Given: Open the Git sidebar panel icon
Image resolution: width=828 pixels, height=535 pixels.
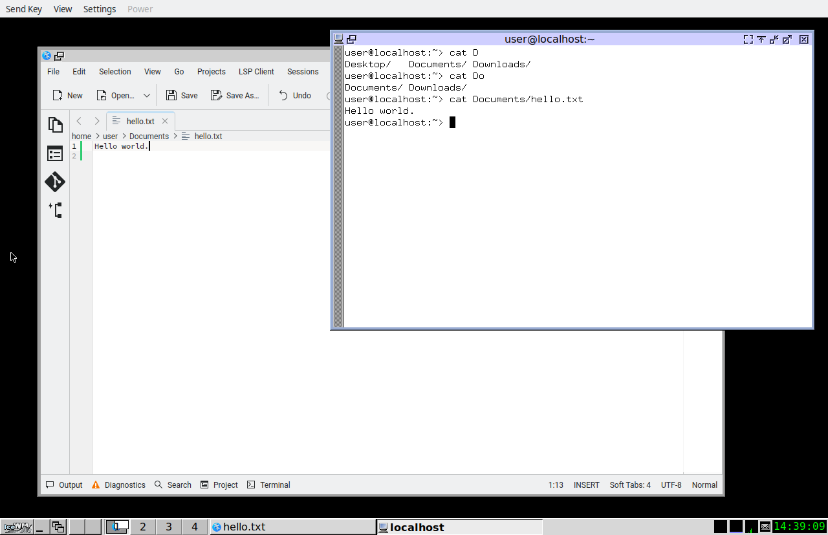Looking at the screenshot, I should (x=56, y=182).
